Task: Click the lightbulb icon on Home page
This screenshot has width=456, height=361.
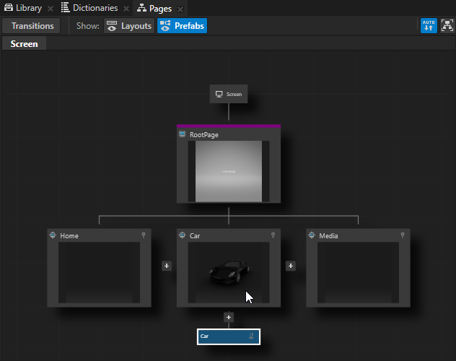Action: (x=144, y=235)
